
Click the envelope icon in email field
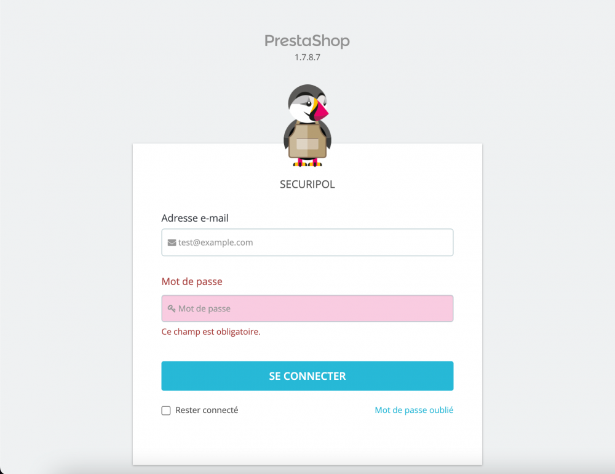[172, 243]
